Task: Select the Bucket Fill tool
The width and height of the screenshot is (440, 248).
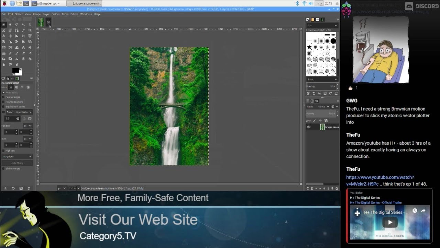Action: [x=30, y=48]
